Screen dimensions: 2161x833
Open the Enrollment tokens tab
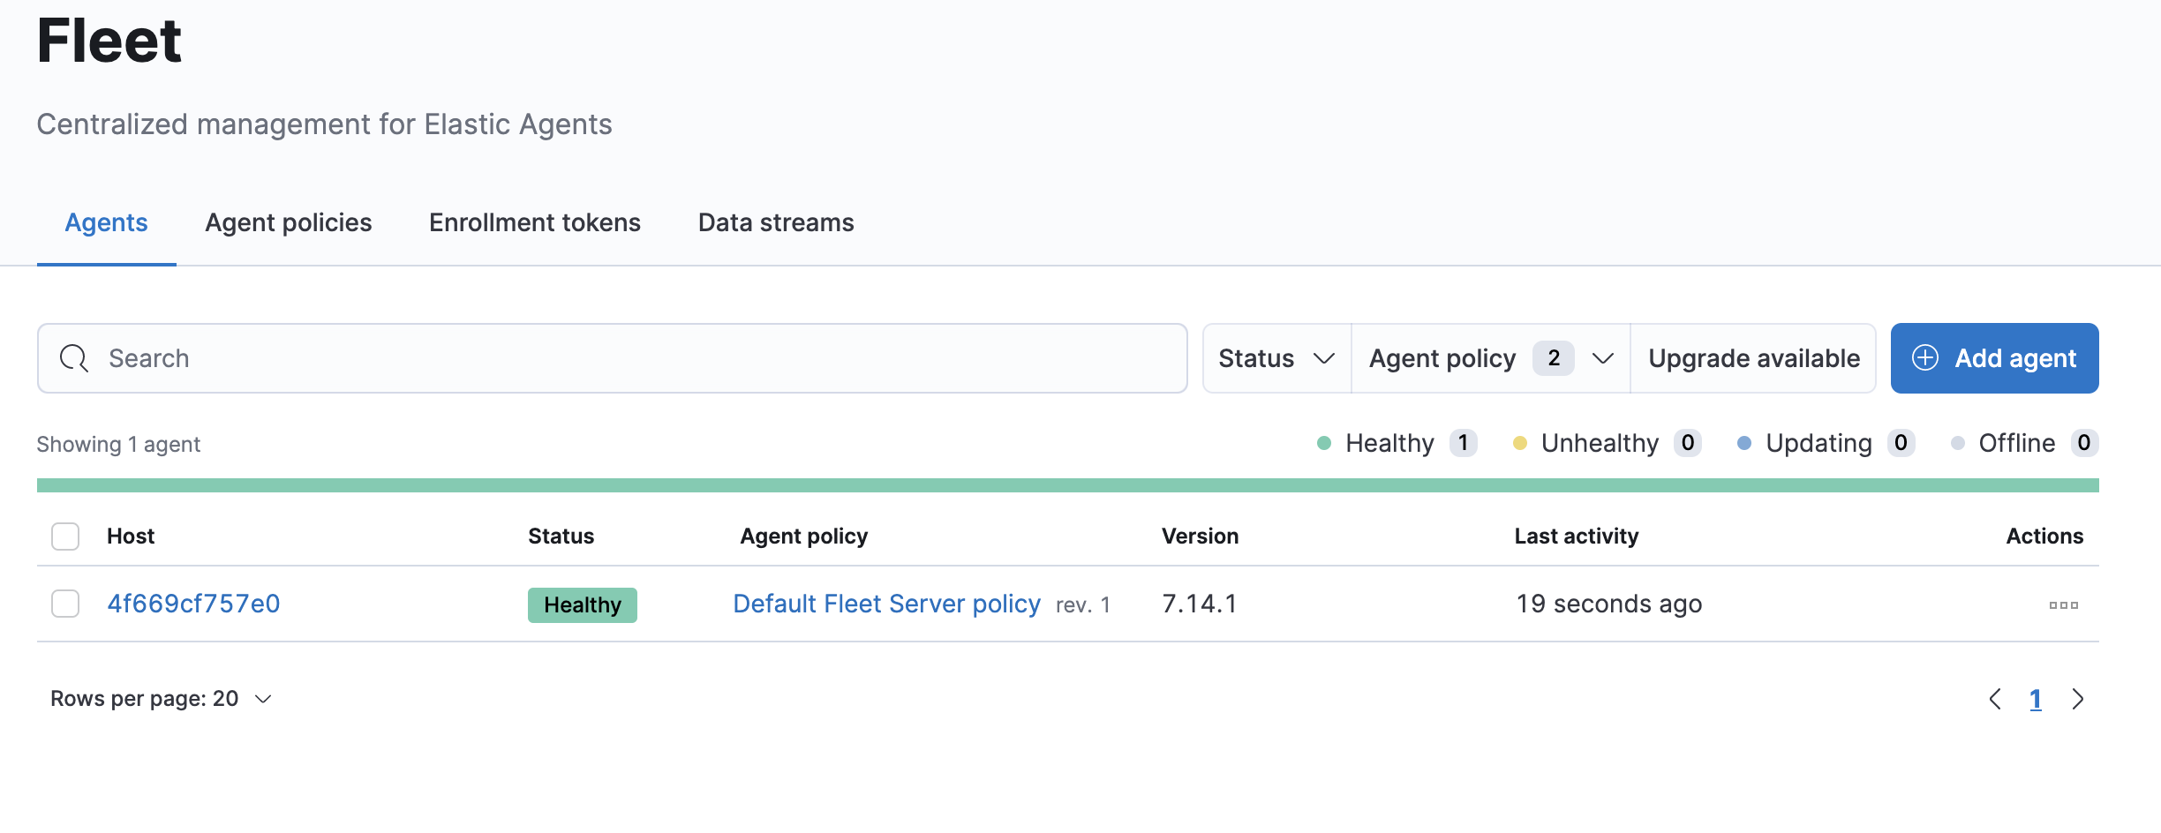(x=535, y=222)
